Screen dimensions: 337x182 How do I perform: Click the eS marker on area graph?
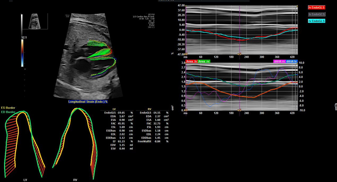pyautogui.click(x=239, y=110)
